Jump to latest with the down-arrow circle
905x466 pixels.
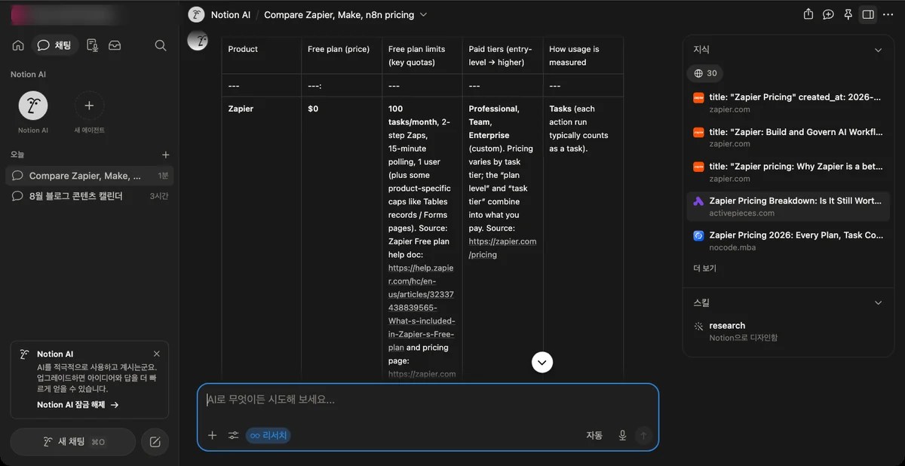point(542,362)
